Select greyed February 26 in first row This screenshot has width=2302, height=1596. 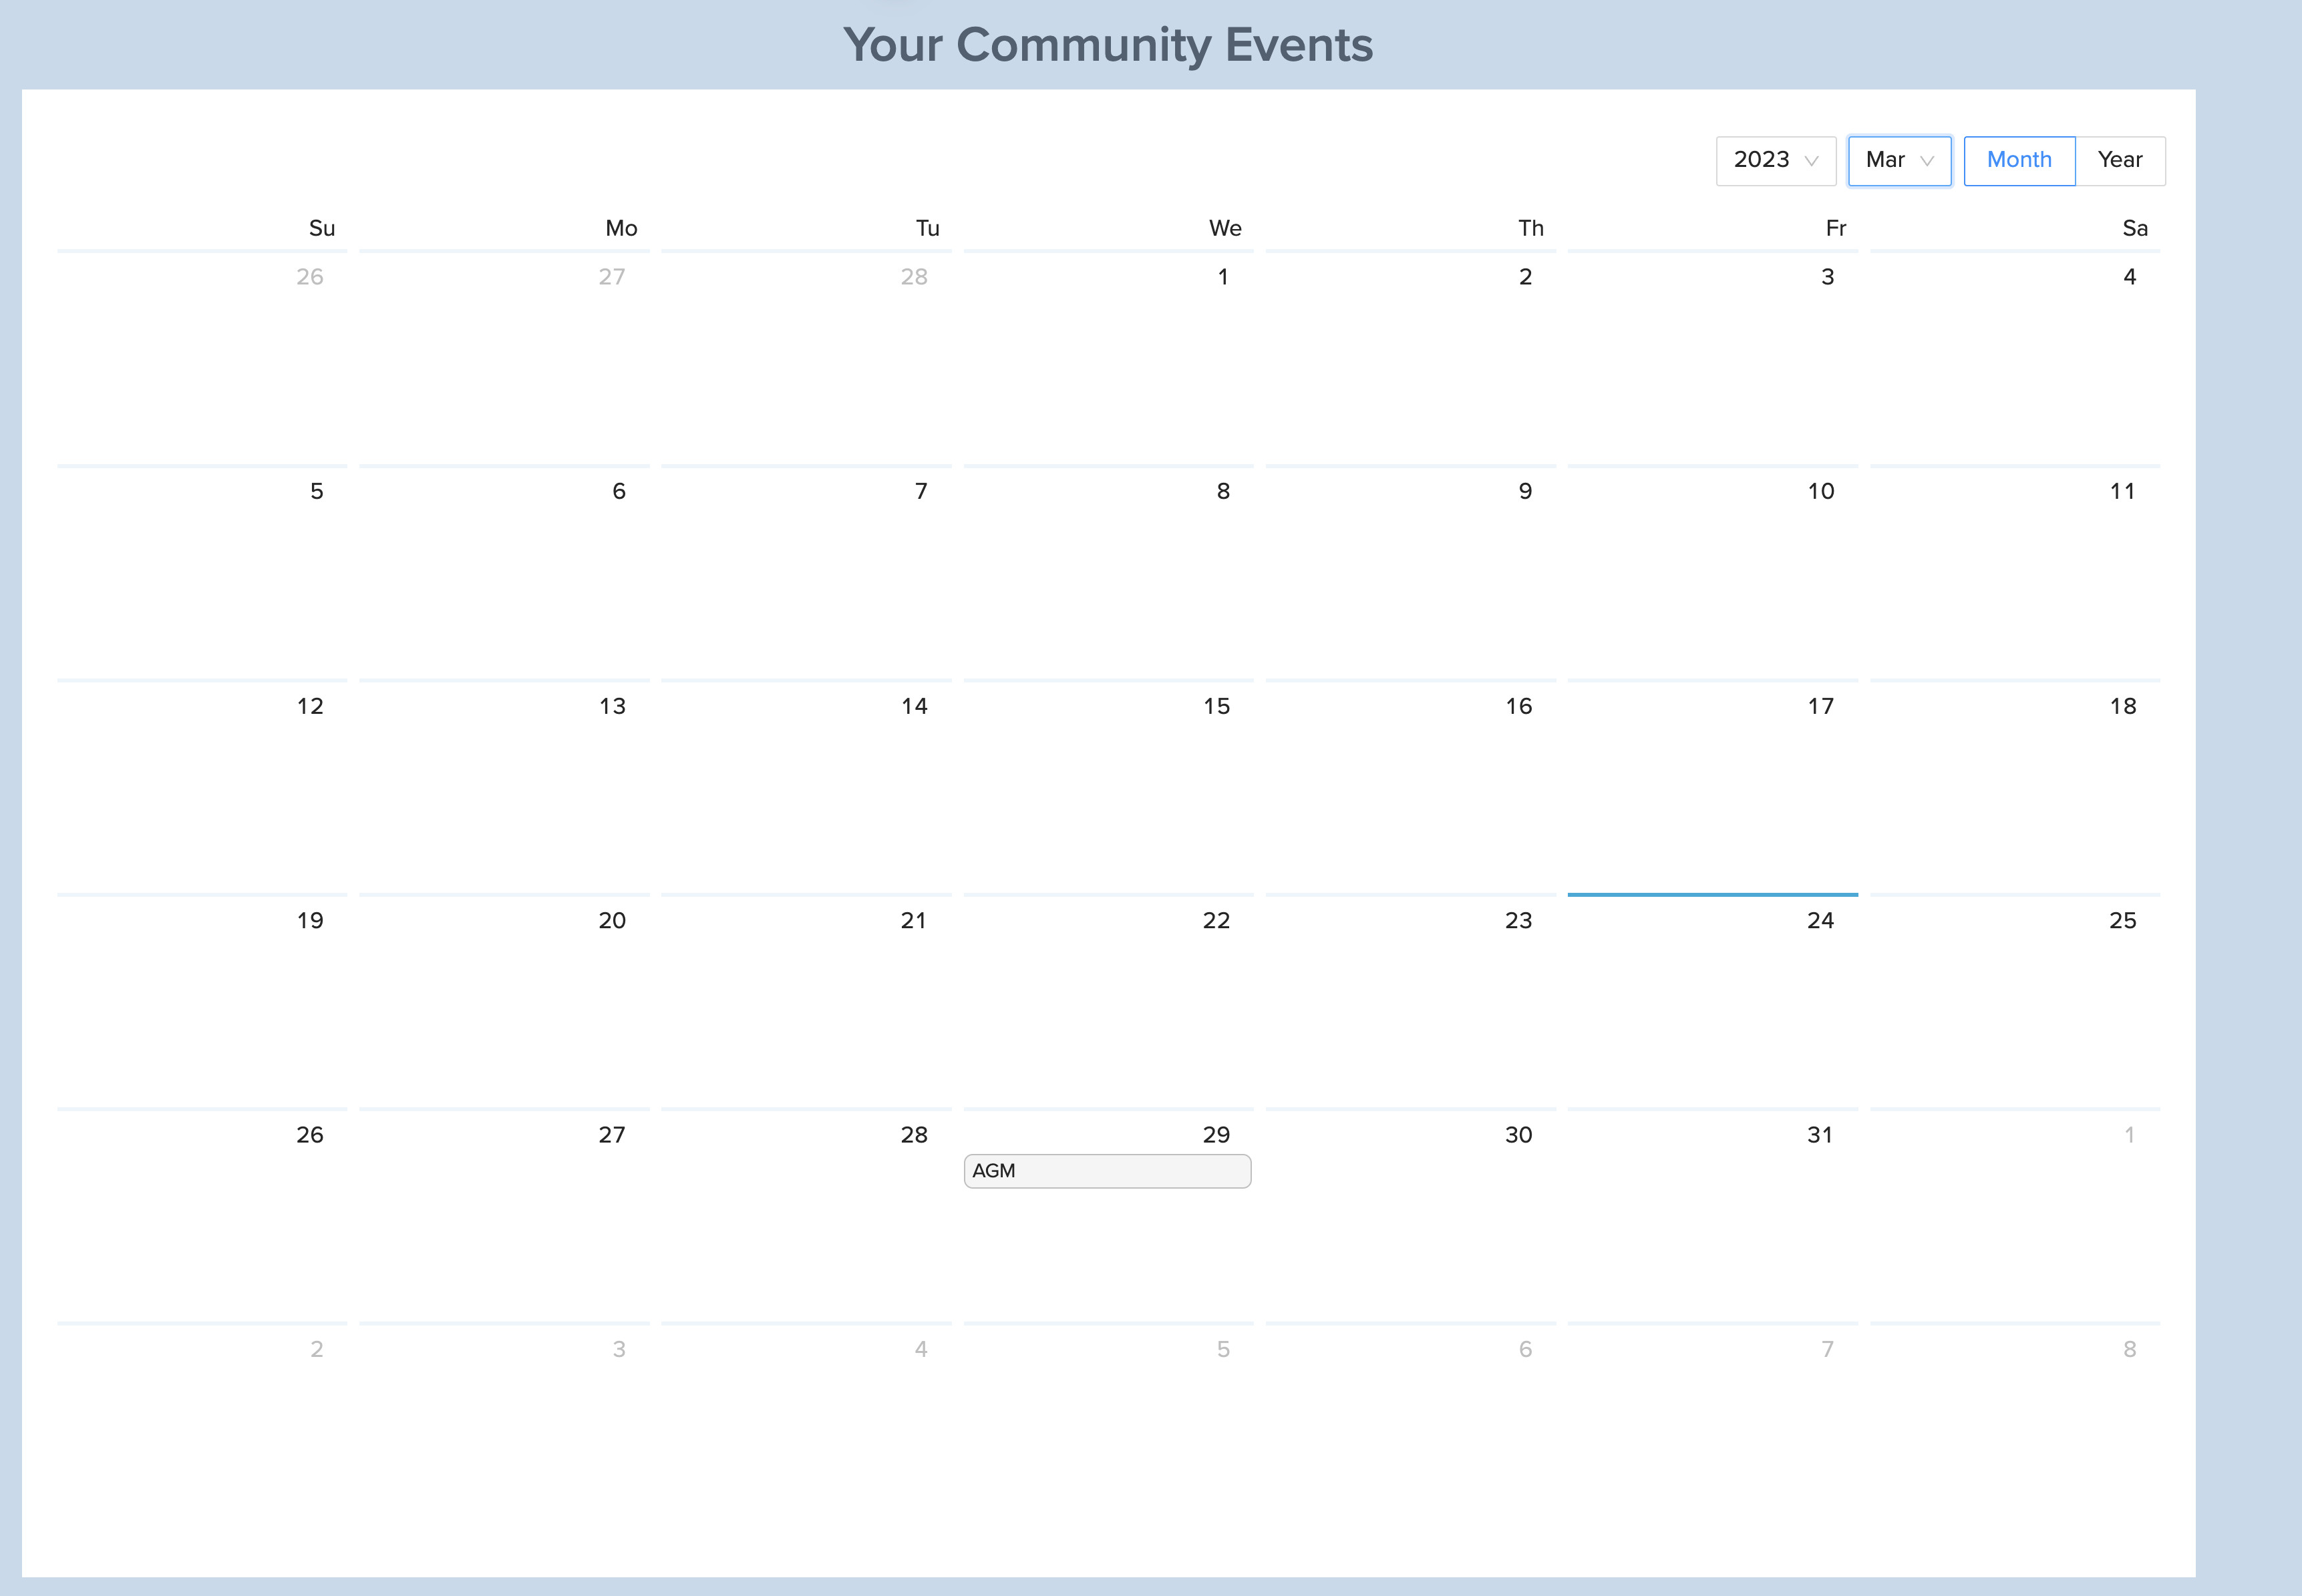click(202, 357)
